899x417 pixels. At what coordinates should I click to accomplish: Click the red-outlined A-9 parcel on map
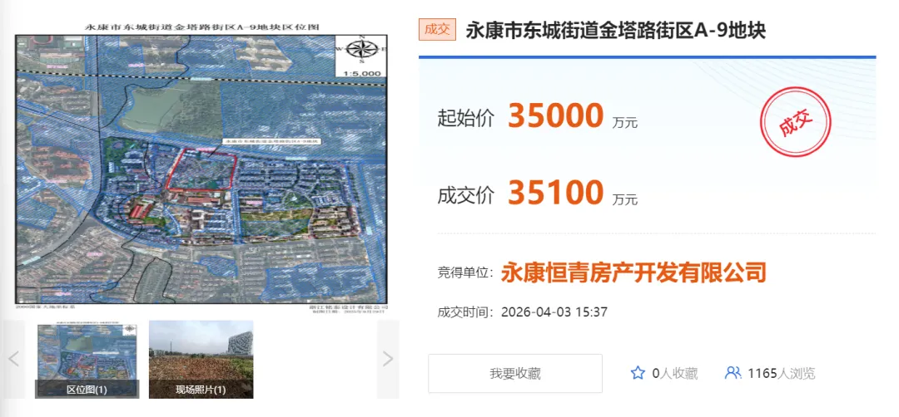coord(201,169)
